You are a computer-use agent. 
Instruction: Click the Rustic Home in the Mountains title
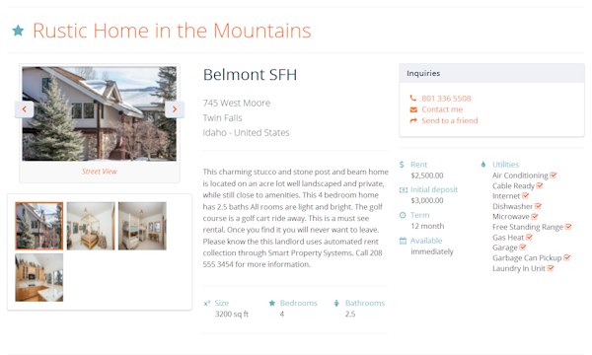(172, 31)
